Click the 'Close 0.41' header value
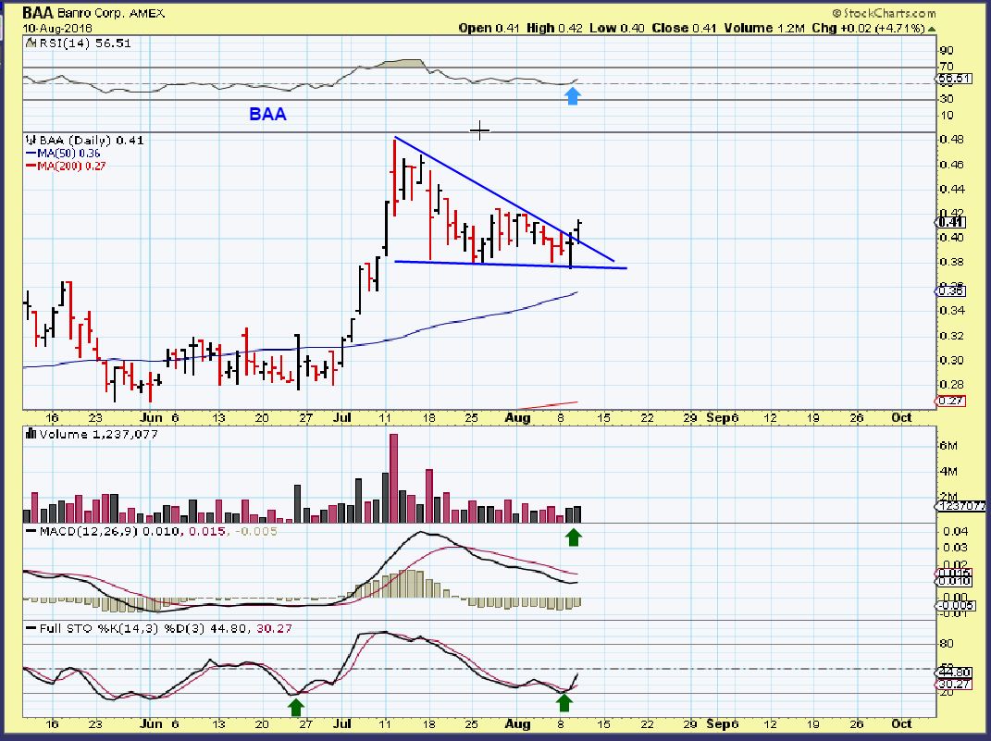The height and width of the screenshot is (741, 991). 685,29
